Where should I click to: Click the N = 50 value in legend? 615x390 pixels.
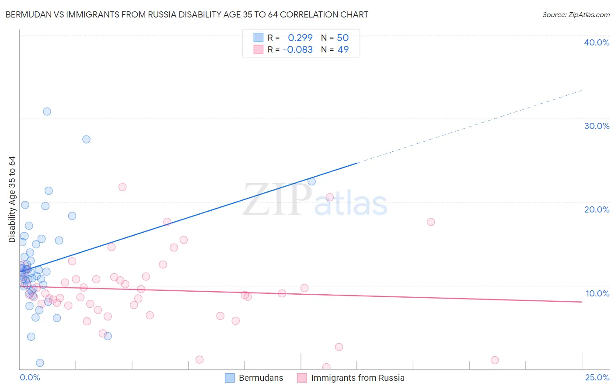(x=335, y=38)
